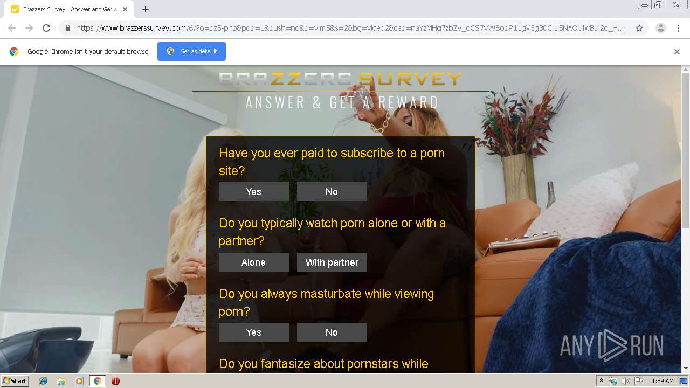Screen dimensions: 690x388
Task: Click the browser back arrow
Action: point(12,28)
